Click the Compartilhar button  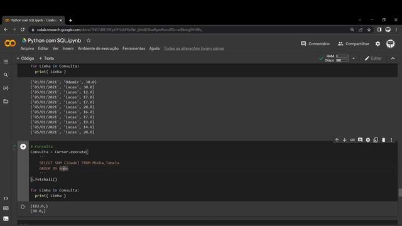(x=353, y=44)
